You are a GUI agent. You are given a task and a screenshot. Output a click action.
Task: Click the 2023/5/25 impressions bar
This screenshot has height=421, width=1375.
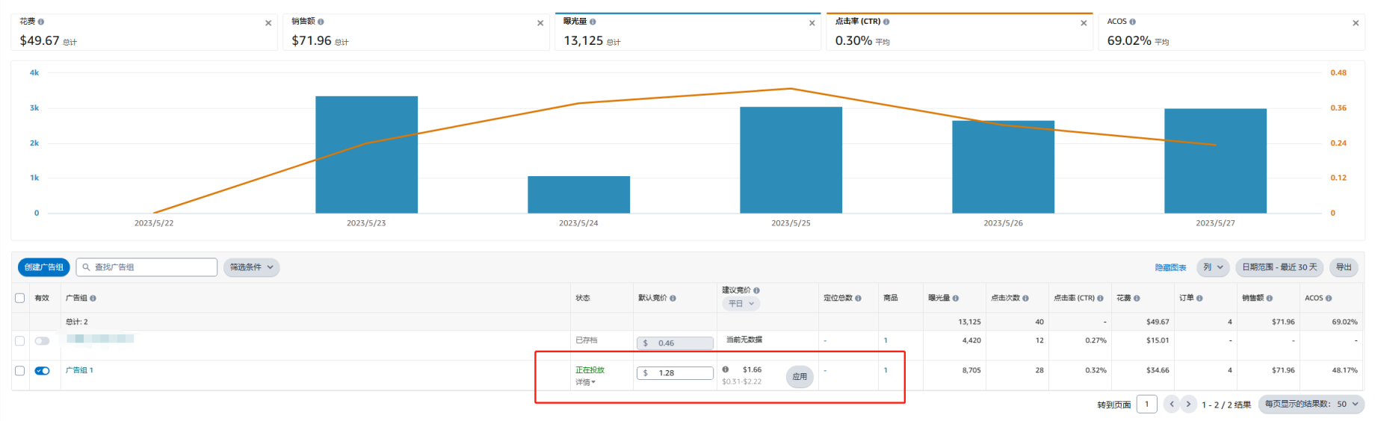[791, 160]
